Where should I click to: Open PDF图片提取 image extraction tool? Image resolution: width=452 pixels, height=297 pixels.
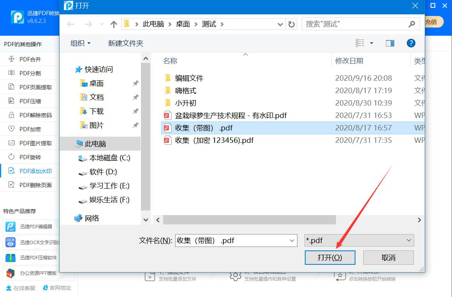point(30,143)
